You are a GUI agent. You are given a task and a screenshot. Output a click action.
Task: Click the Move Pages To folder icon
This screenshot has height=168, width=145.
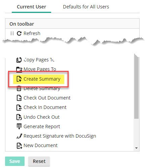click(19, 69)
